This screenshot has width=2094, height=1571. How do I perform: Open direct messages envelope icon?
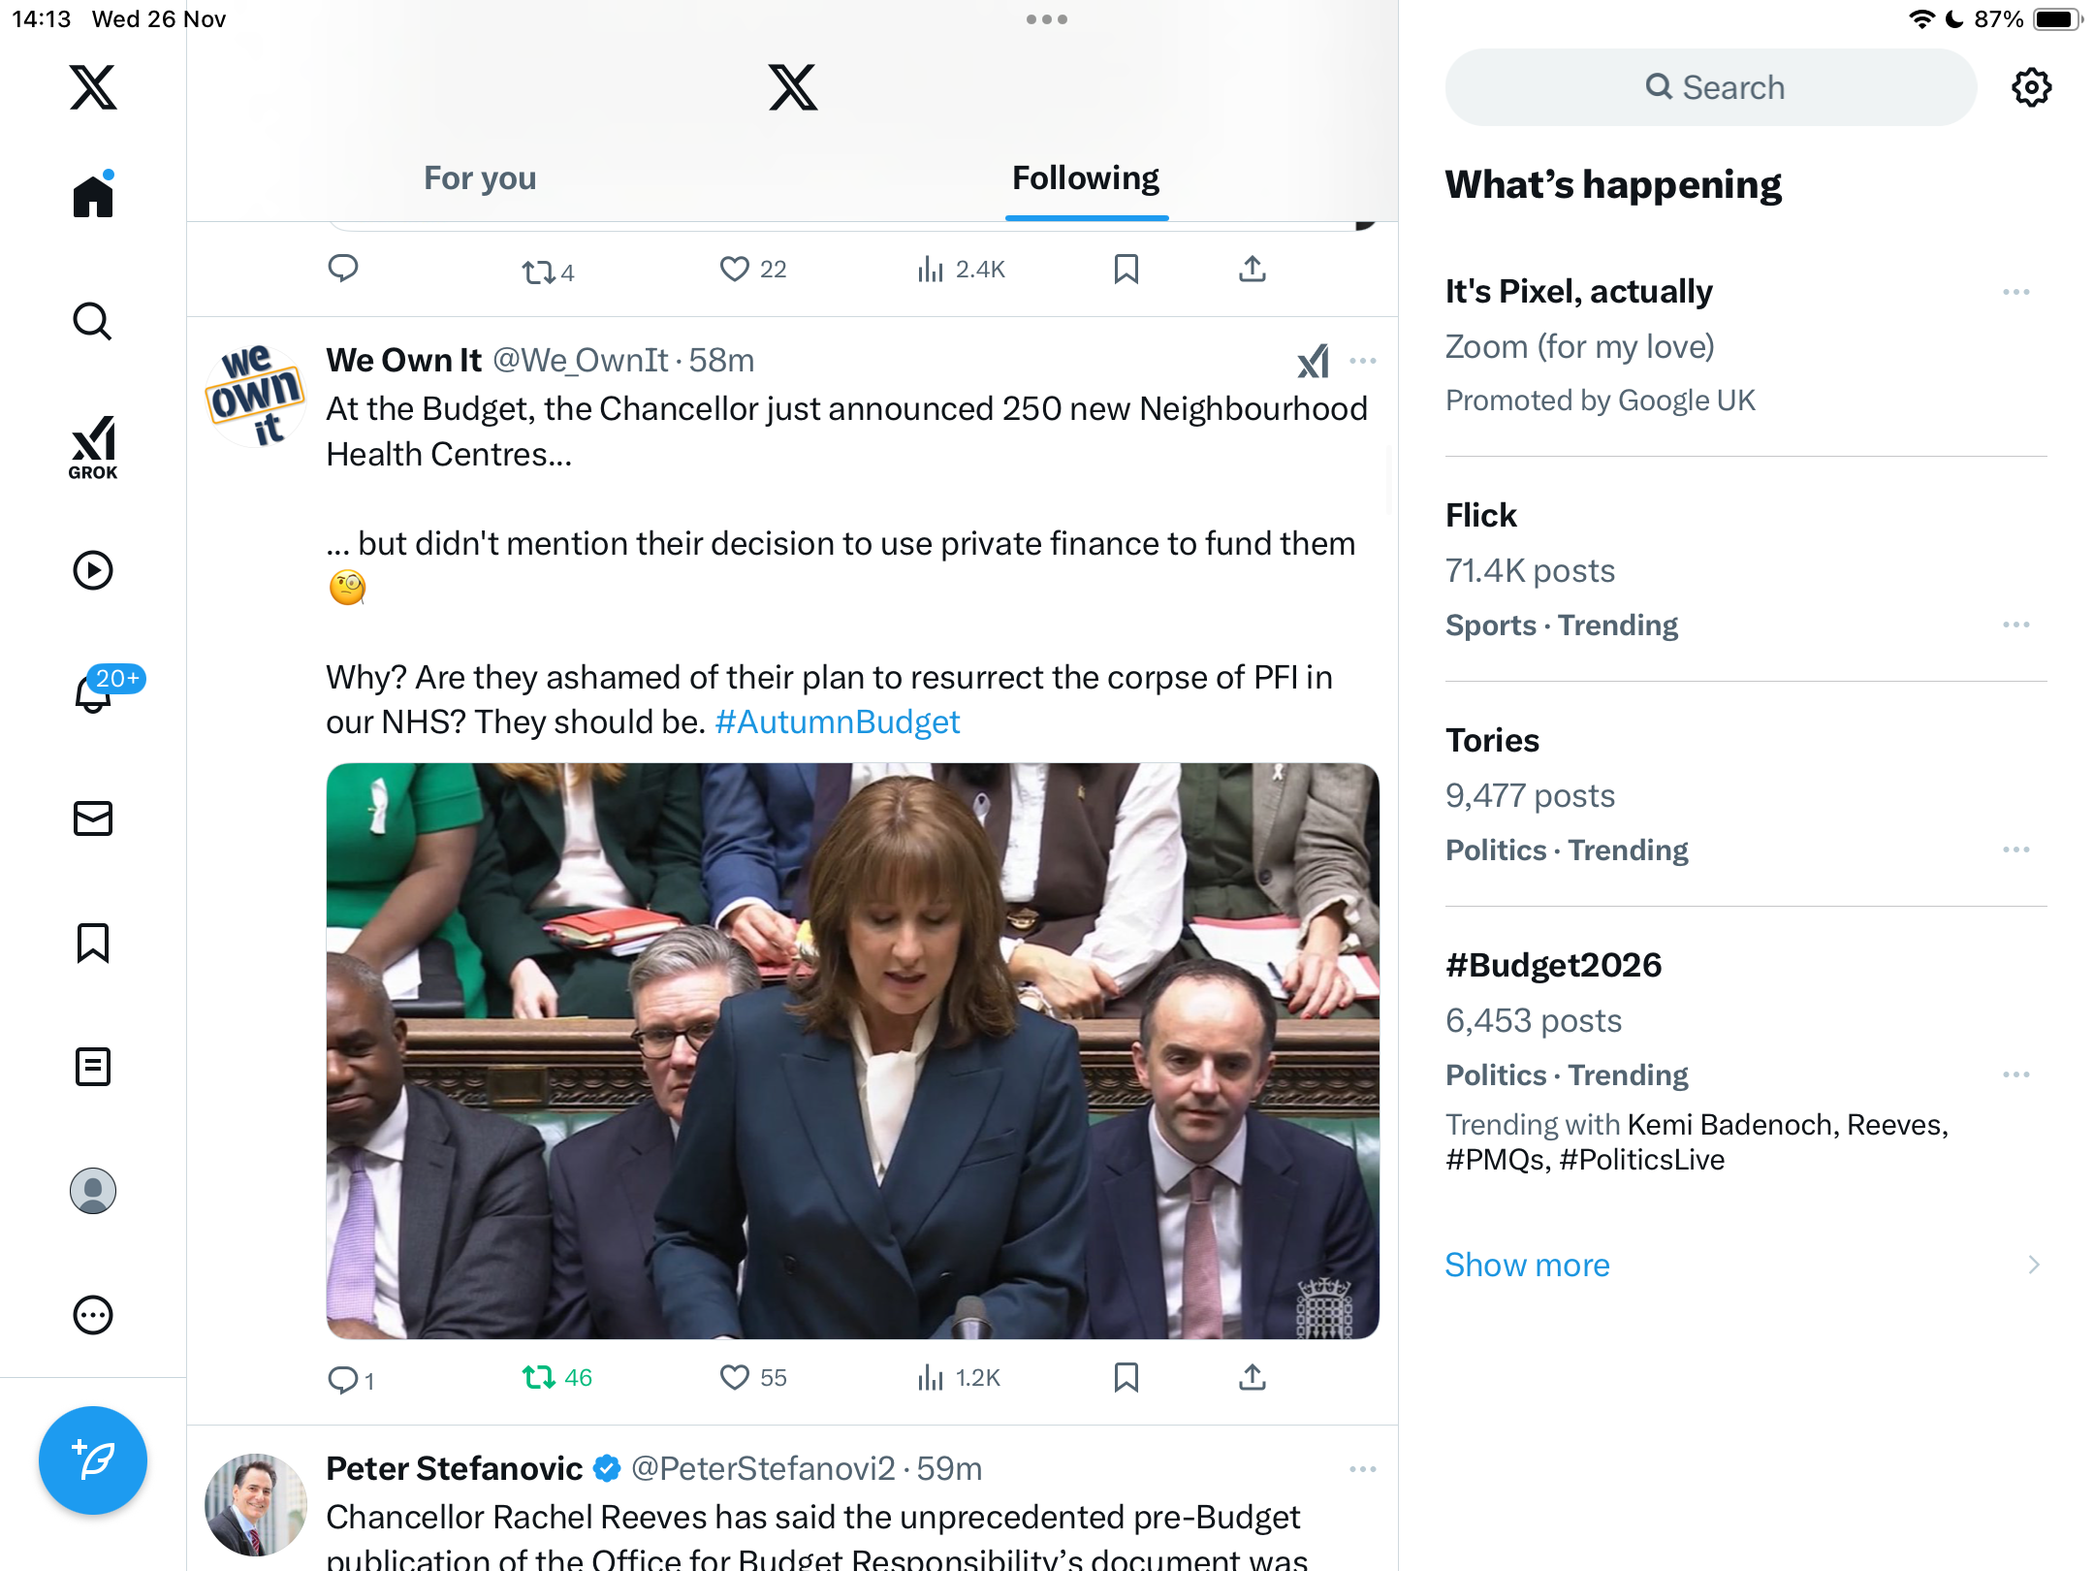(93, 818)
